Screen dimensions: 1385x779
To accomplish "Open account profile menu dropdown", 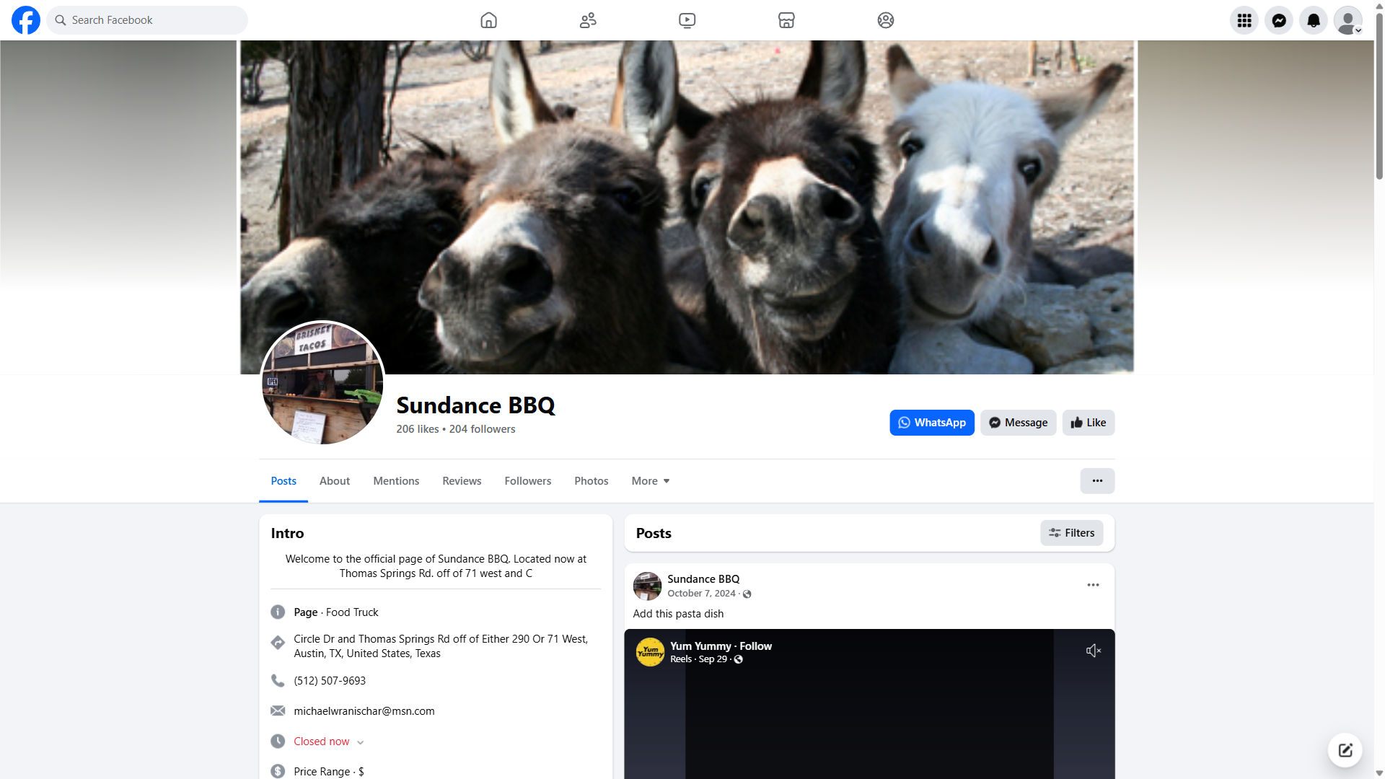I will click(x=1347, y=20).
